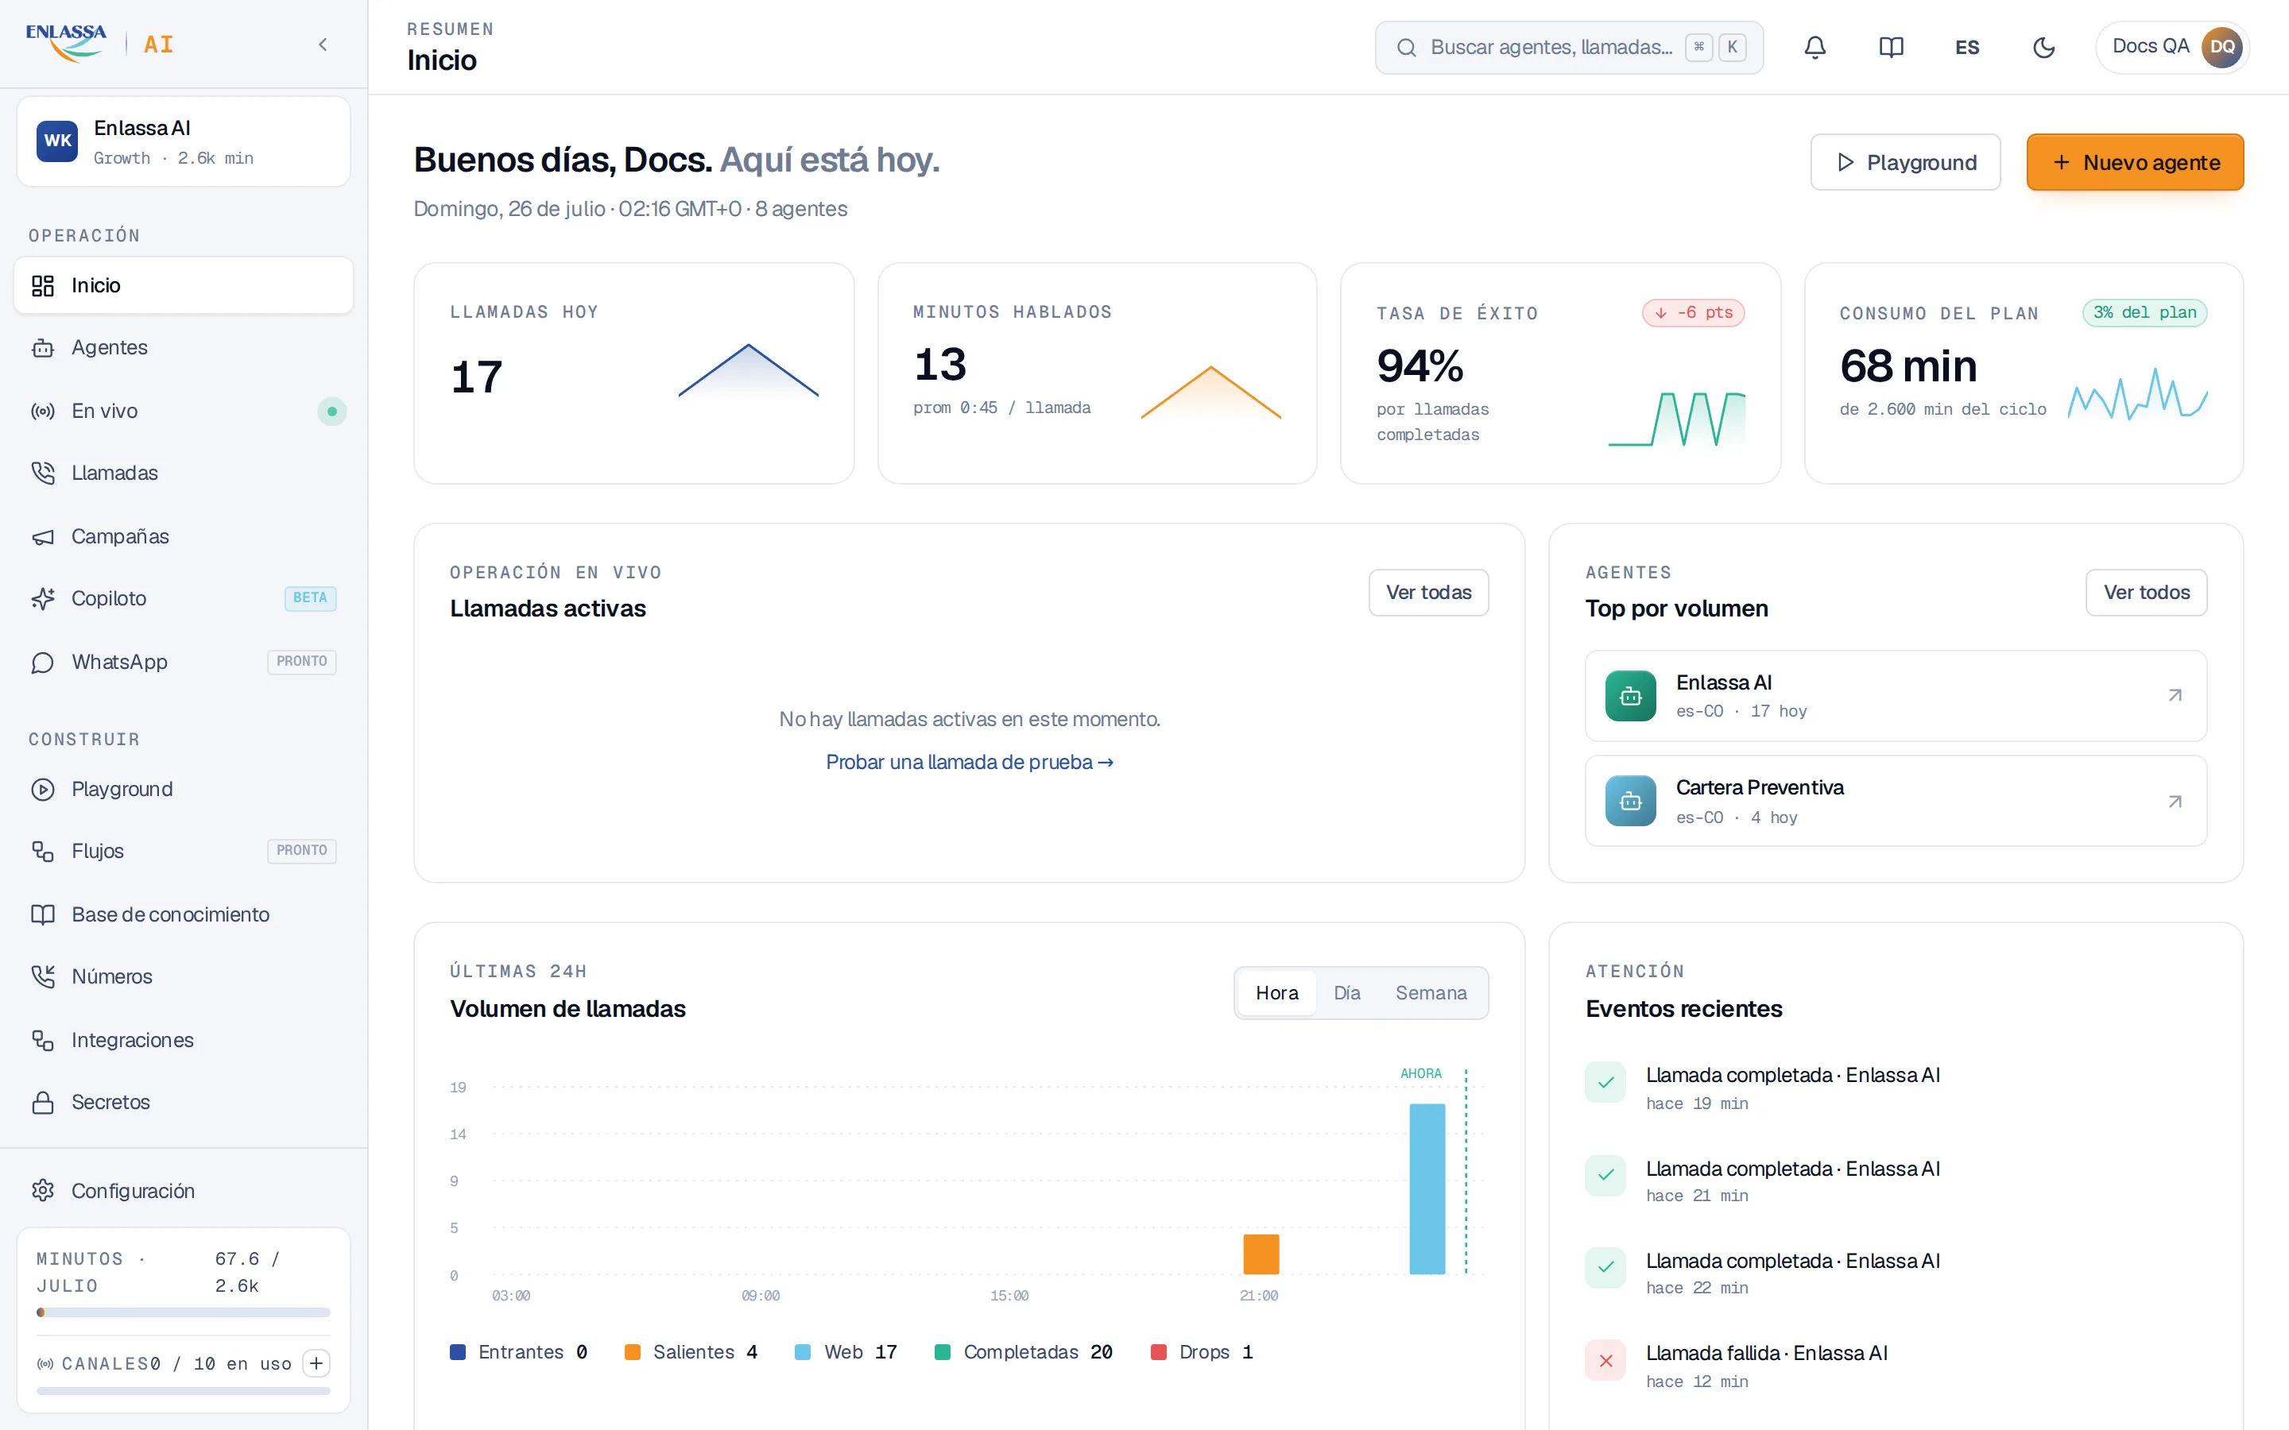Toggle the Entrantes legend swatch

click(x=458, y=1352)
